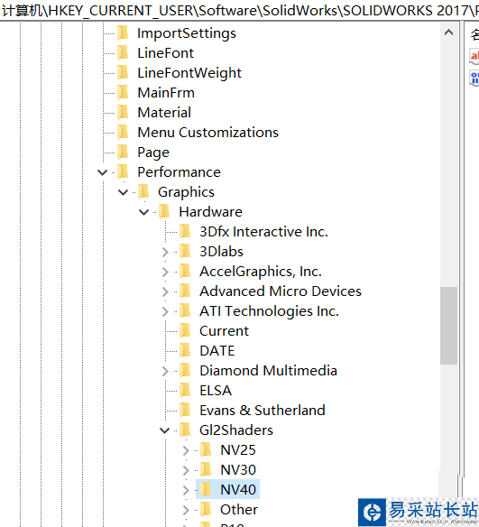This screenshot has width=479, height=527.
Task: Click the Performance folder icon
Action: 124,171
